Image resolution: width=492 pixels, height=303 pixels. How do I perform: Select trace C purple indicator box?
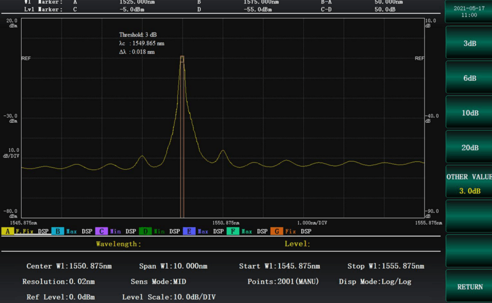click(101, 231)
